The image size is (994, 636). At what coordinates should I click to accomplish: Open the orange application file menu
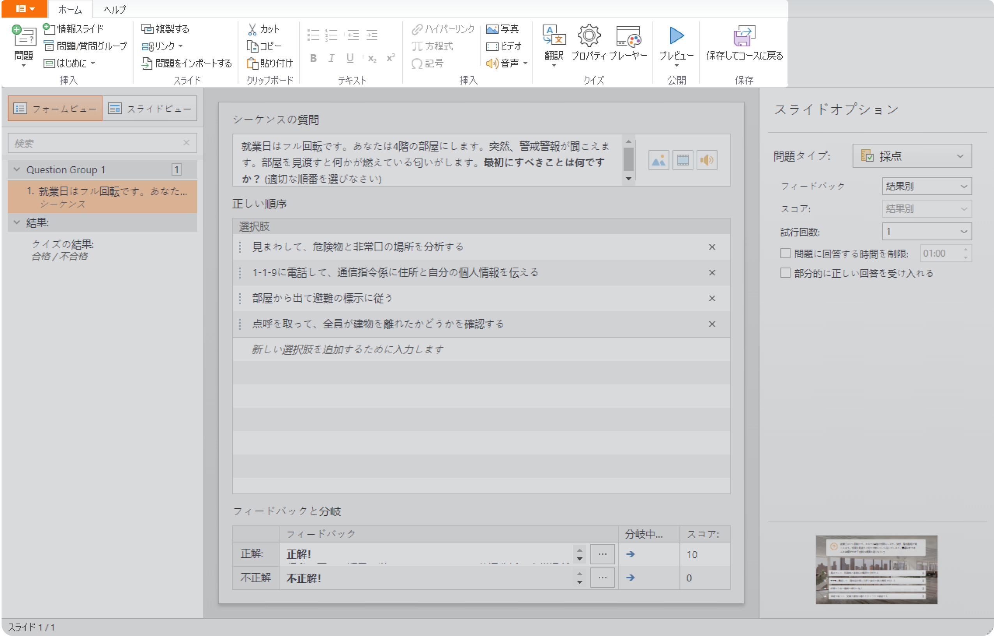(x=25, y=9)
